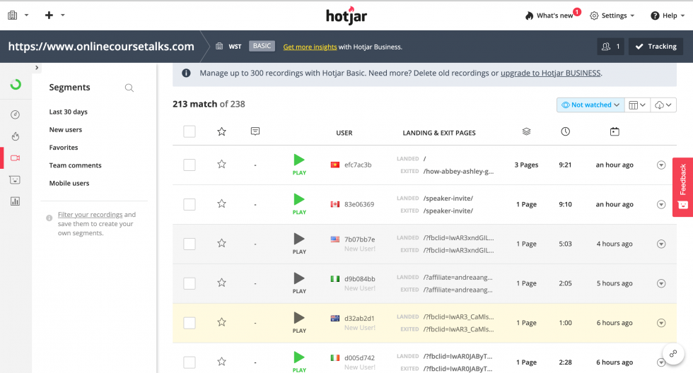Select the Mobile users segment
693x373 pixels.
[x=69, y=183]
